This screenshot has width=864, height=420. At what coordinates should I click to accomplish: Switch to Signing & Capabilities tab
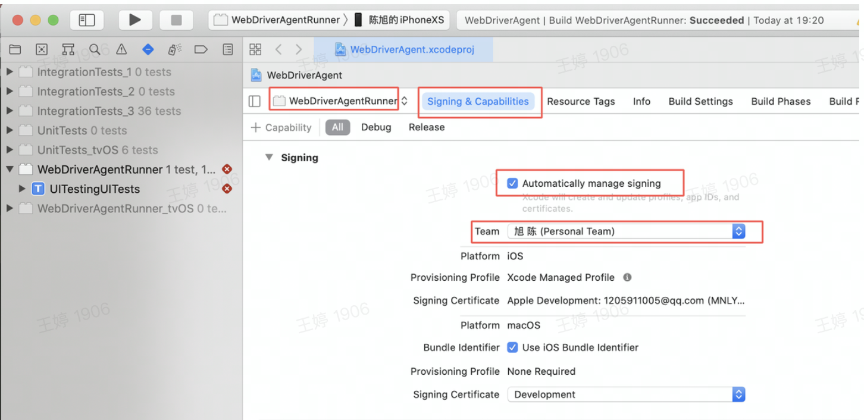[x=478, y=101]
